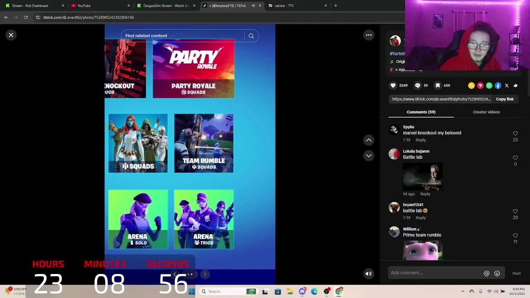The image size is (530, 298).
Task: Go to previous post with up arrow
Action: click(369, 140)
